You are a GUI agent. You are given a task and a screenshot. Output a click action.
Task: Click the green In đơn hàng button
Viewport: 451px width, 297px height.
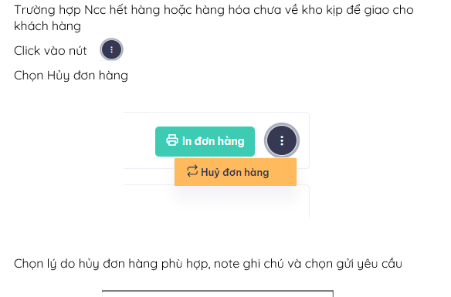(x=205, y=141)
